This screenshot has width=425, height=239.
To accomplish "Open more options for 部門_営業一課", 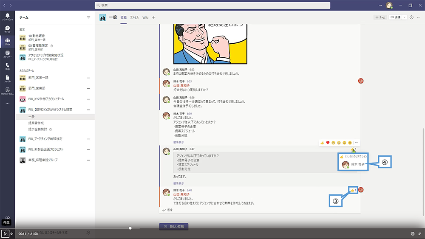I will [x=88, y=78].
